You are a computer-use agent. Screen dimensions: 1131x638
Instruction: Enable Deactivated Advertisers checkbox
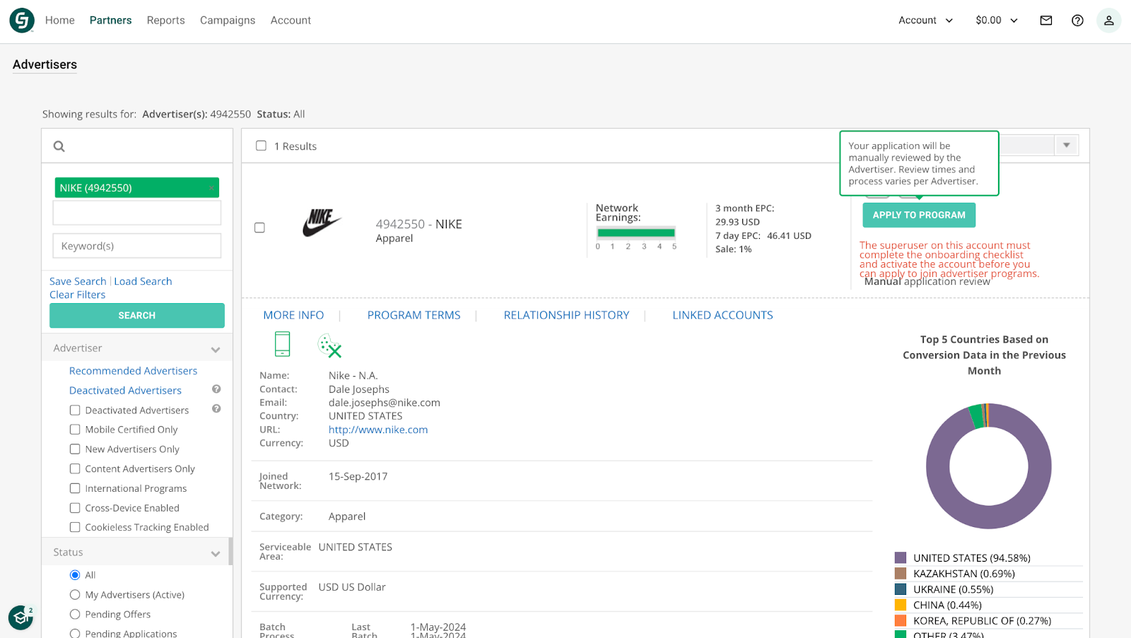pos(75,410)
